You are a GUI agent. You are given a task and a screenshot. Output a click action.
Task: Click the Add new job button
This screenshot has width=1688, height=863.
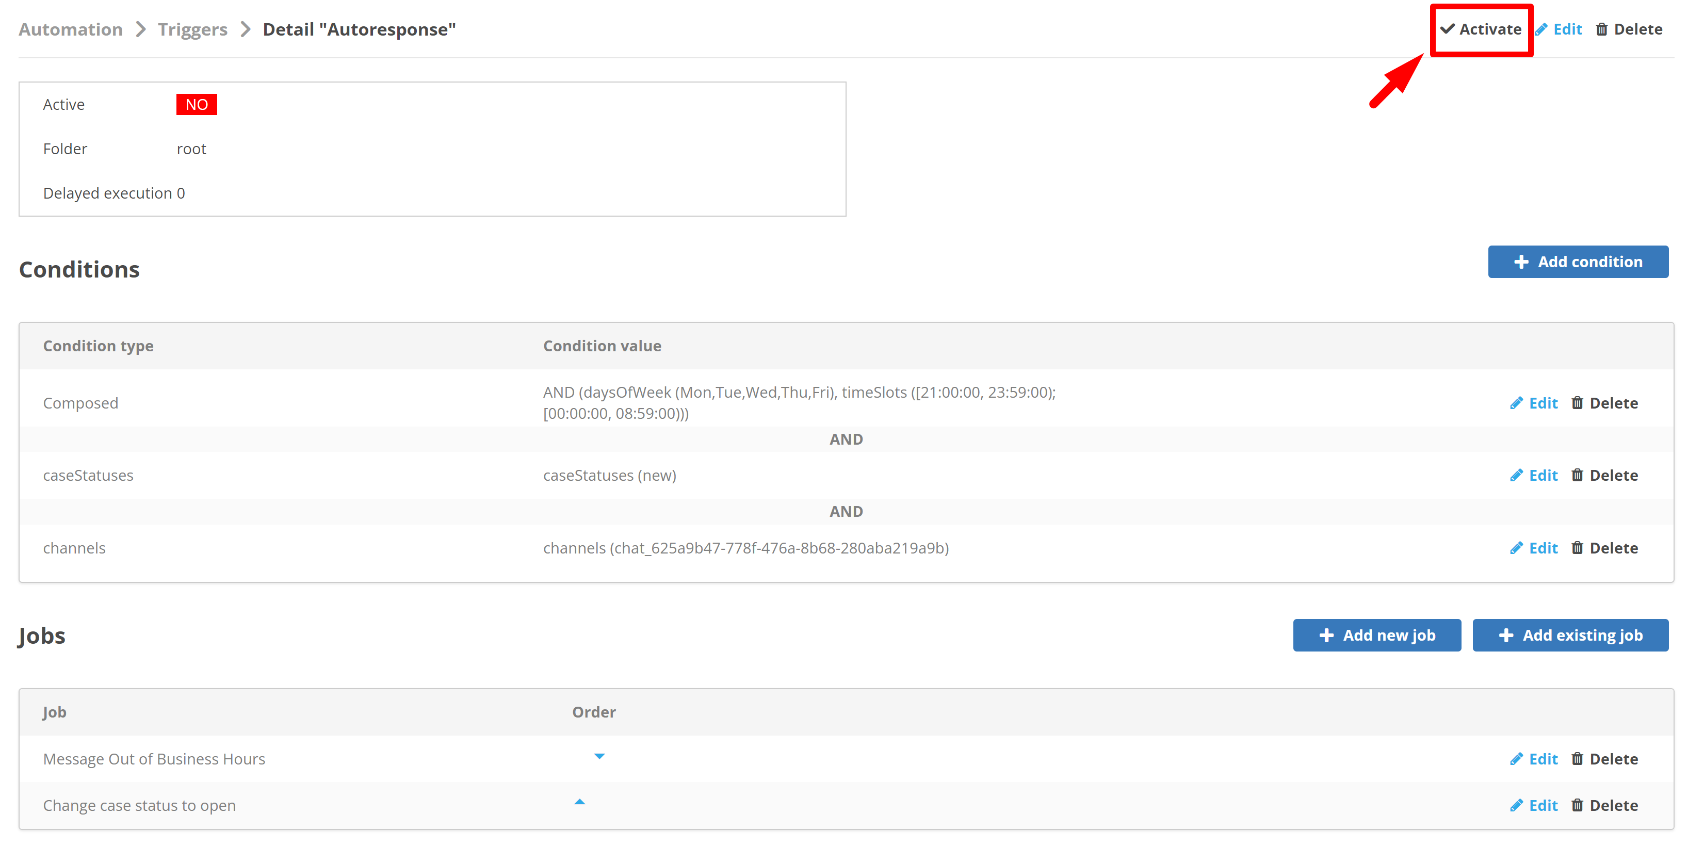(x=1377, y=635)
